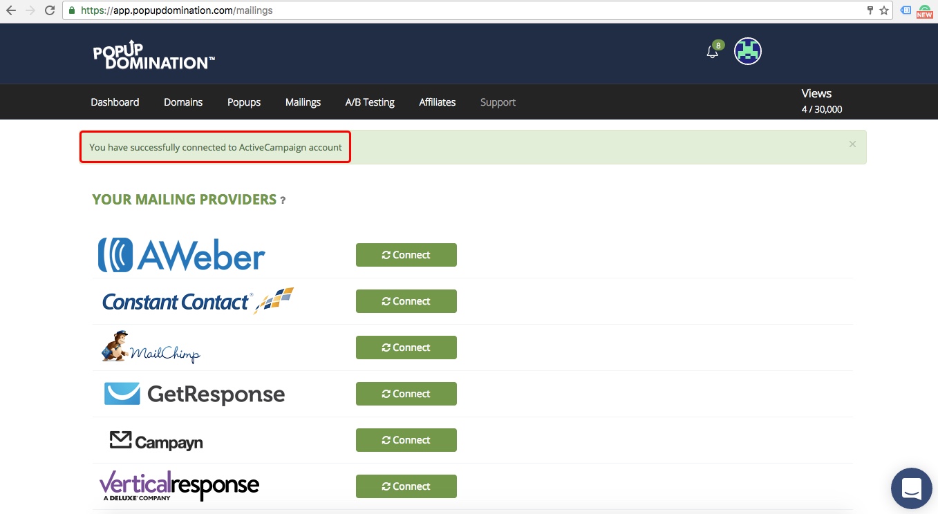
Task: Click the YOUR MAILING PROVIDERS heading
Action: click(x=185, y=200)
